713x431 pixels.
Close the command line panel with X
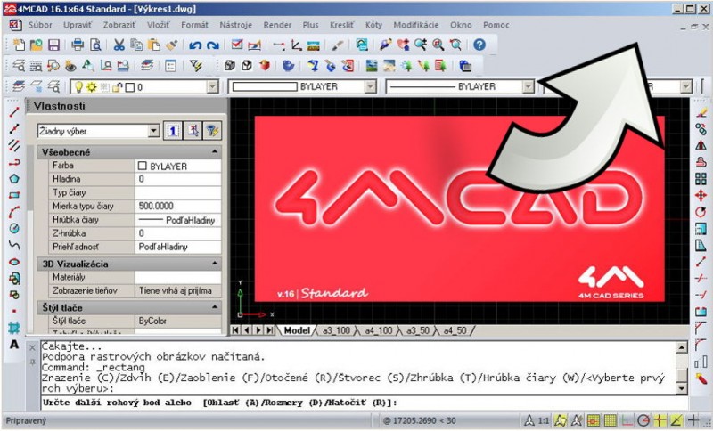[x=32, y=348]
